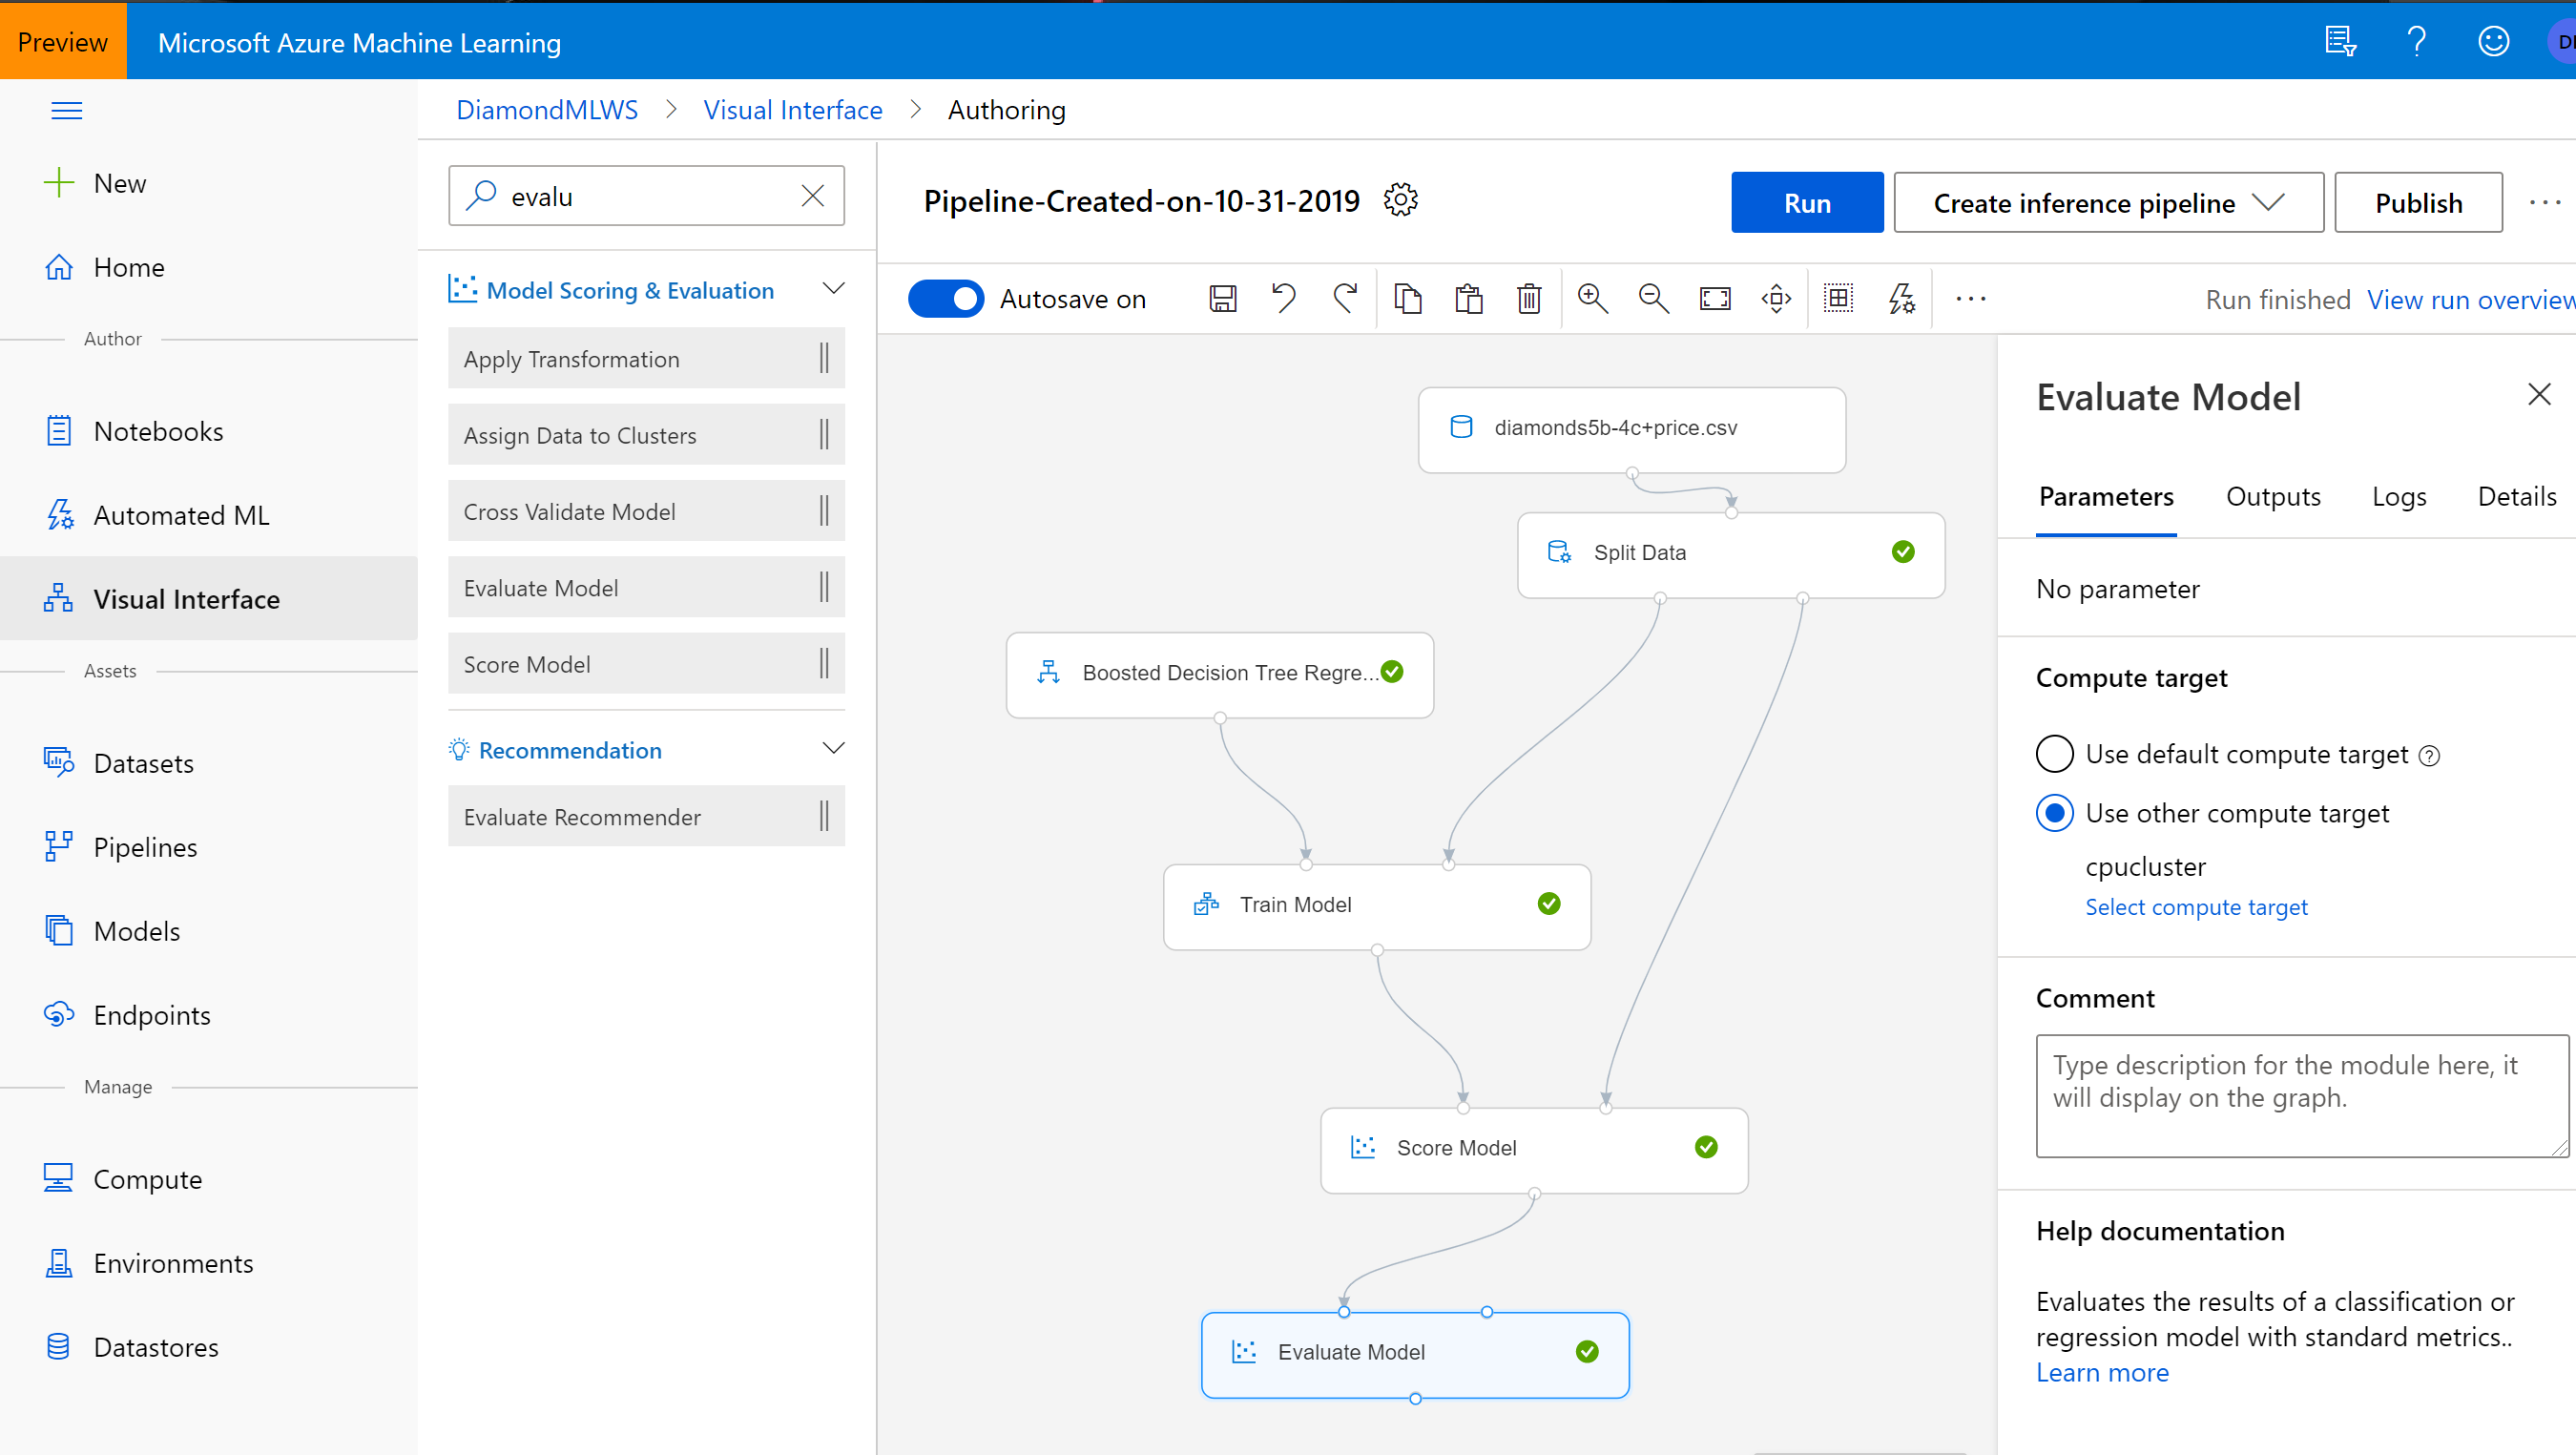Redo the last undone action
The width and height of the screenshot is (2576, 1455).
[1345, 298]
